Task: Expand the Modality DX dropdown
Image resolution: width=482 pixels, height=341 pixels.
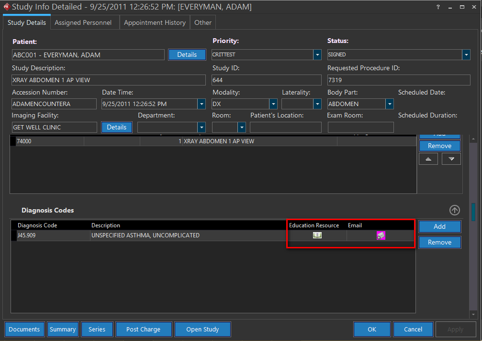Action: point(273,104)
